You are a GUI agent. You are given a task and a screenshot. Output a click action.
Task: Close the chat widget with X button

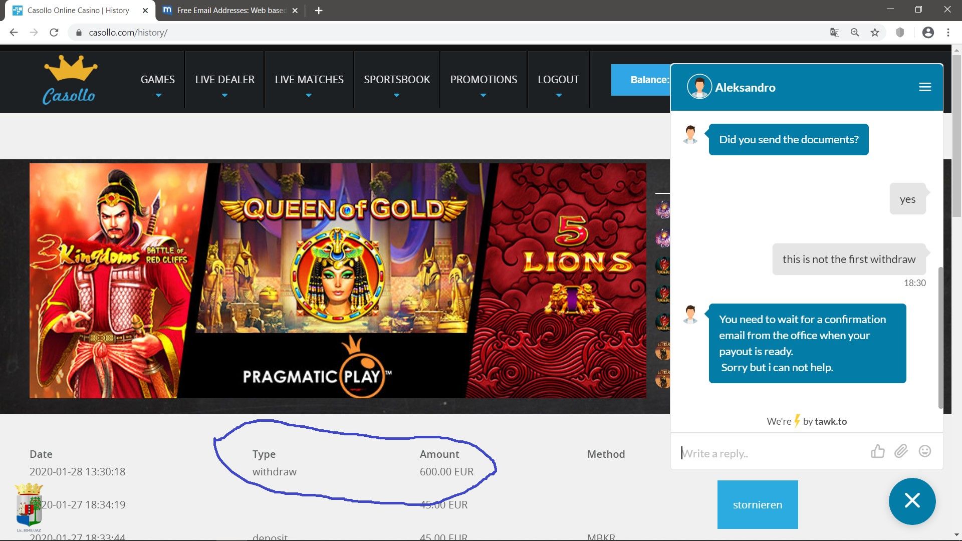(x=912, y=501)
